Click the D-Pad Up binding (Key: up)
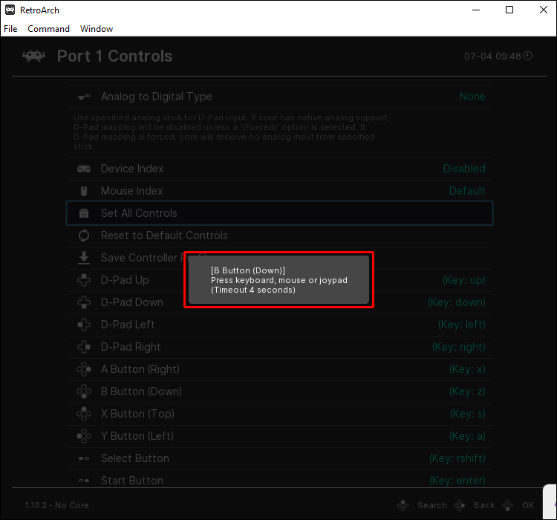 463,280
